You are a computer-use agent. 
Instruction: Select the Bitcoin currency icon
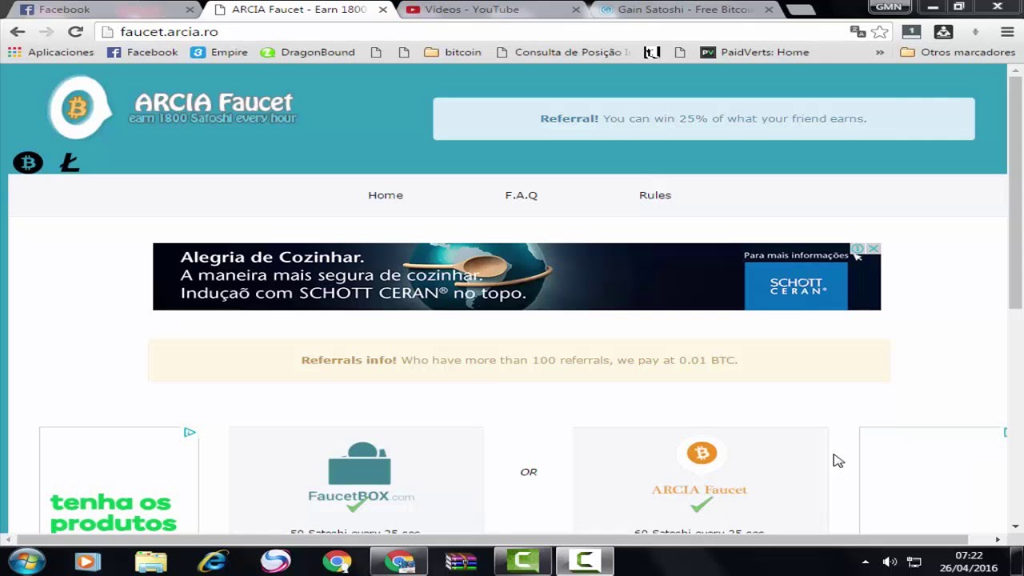[28, 163]
